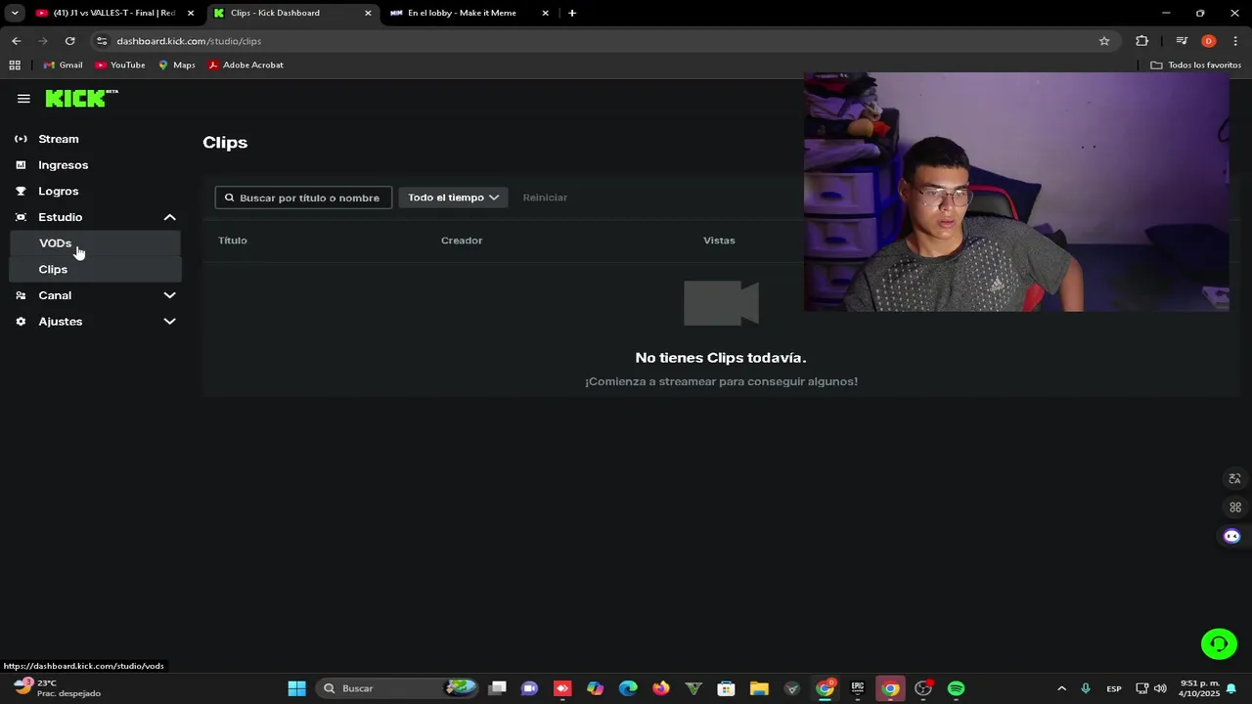Open the Maps bookmark

coord(176,65)
